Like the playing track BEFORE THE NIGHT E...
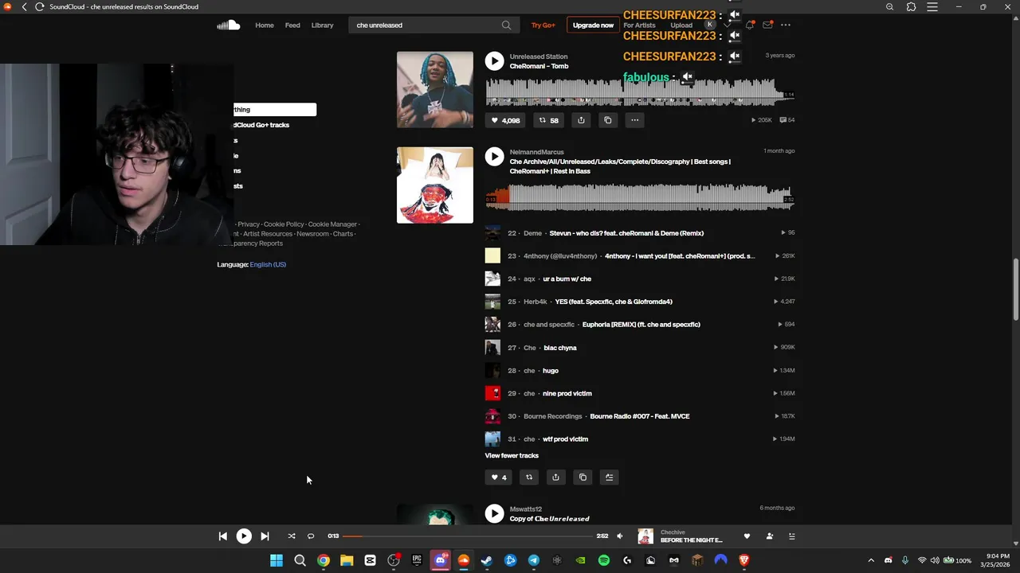Image resolution: width=1020 pixels, height=573 pixels. [747, 536]
